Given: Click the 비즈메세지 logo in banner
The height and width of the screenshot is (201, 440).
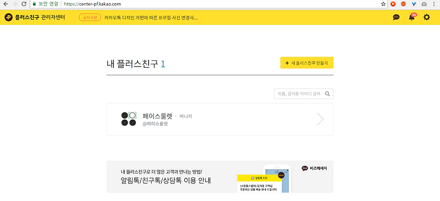Looking at the screenshot, I should click(314, 169).
